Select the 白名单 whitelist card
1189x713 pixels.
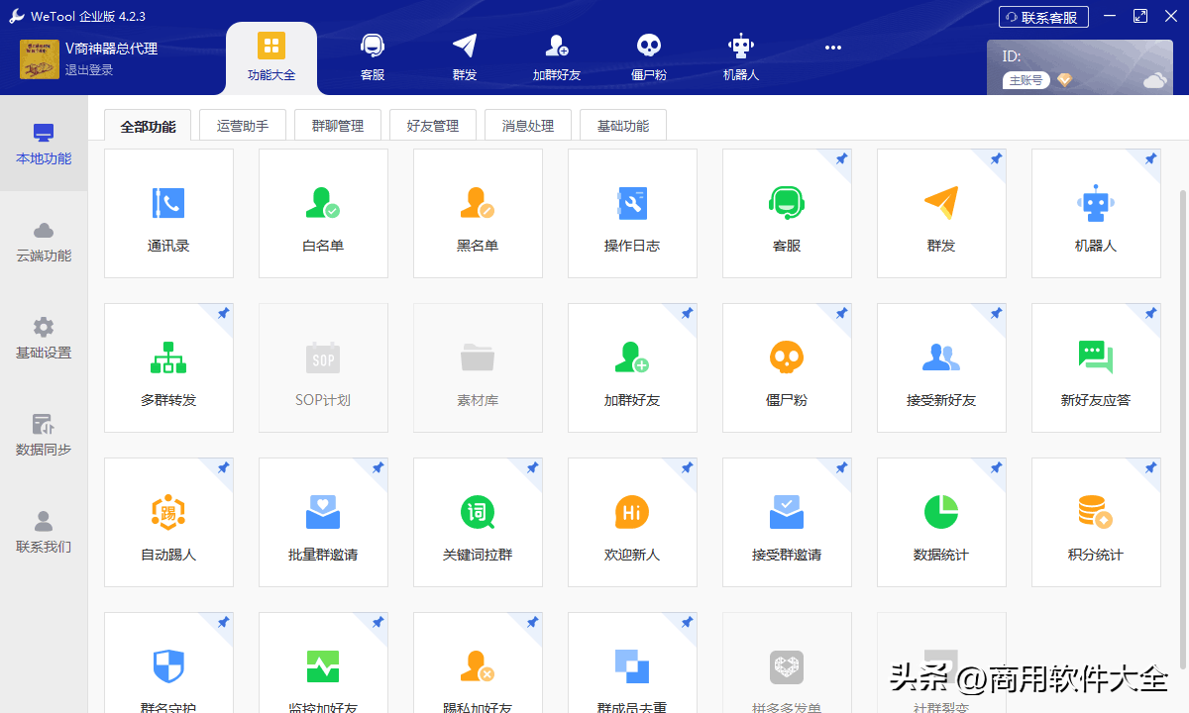323,213
